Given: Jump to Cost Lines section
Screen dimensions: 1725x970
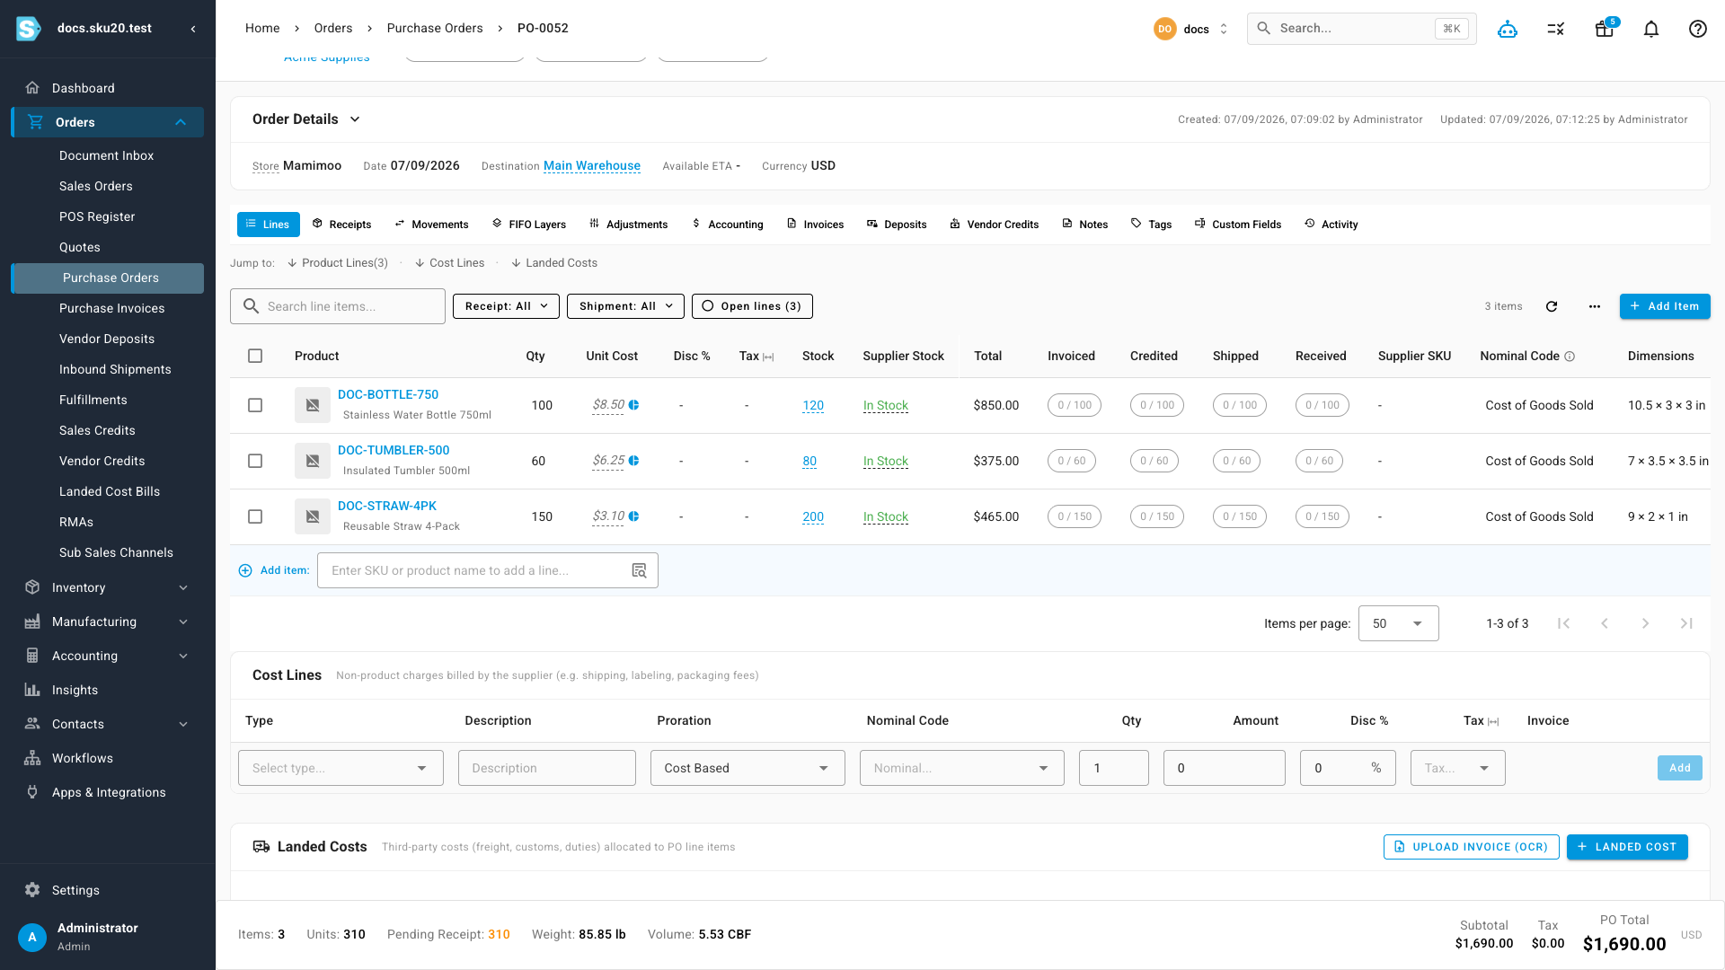Looking at the screenshot, I should pos(450,263).
